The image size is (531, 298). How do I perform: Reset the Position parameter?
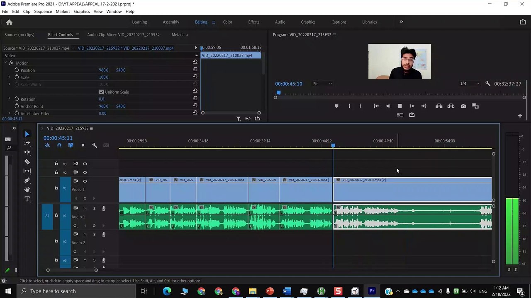[x=195, y=70]
